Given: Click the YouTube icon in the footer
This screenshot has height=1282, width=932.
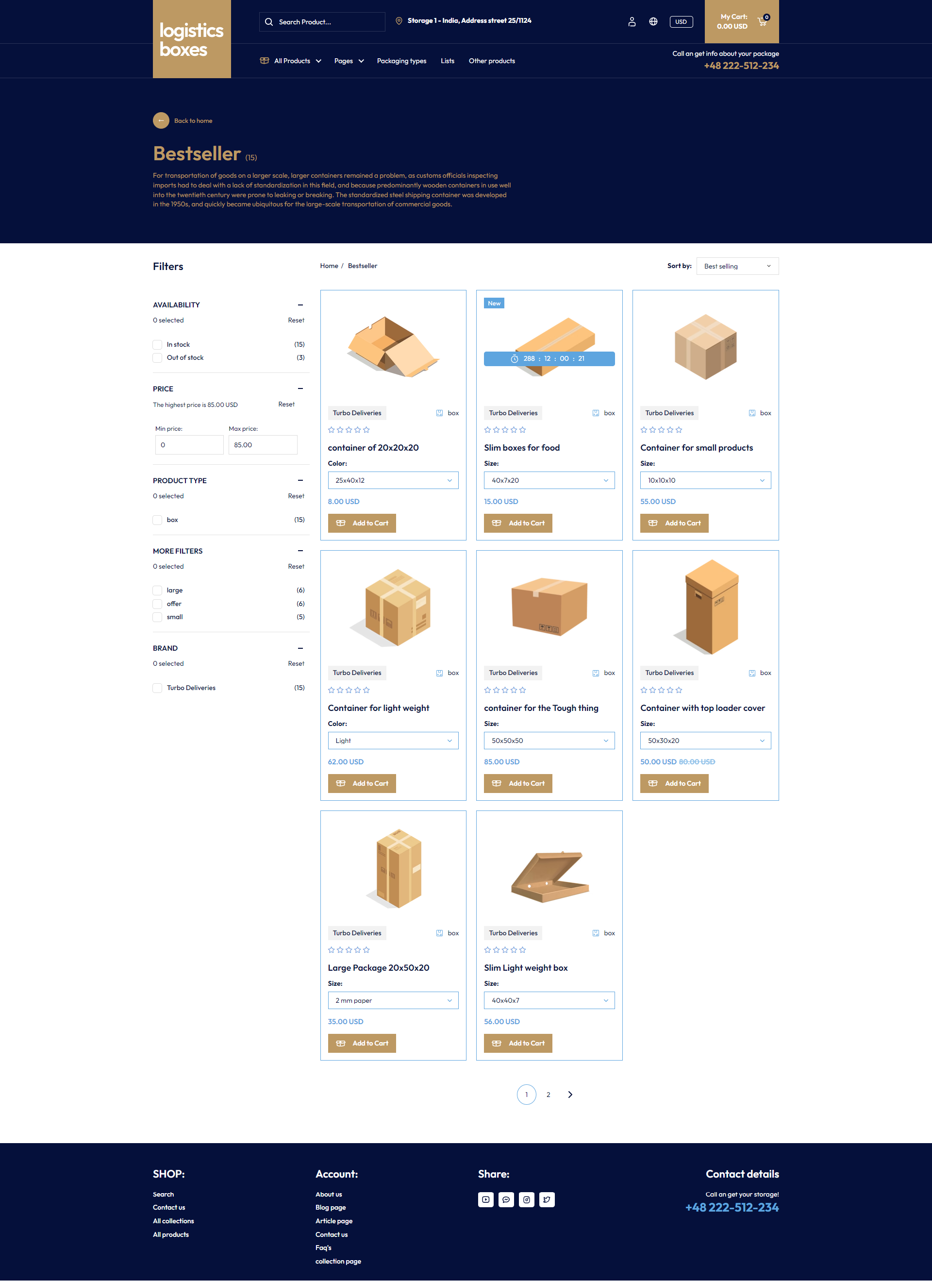Looking at the screenshot, I should click(x=486, y=1199).
